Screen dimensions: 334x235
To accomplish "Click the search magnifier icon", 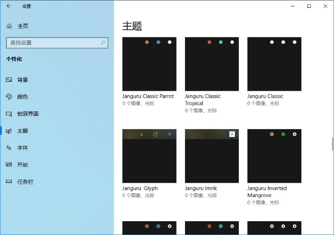I will click(103, 43).
